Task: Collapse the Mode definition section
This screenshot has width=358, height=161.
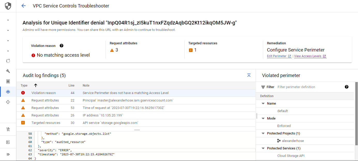Action: 263,118
